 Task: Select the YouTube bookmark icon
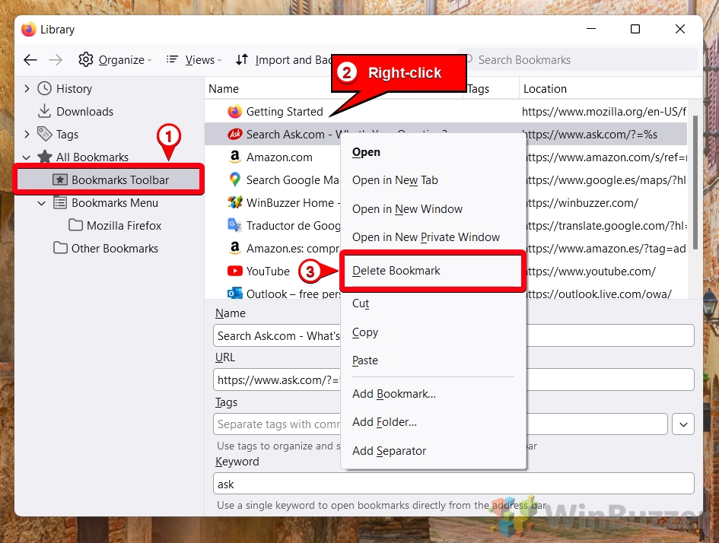(235, 271)
